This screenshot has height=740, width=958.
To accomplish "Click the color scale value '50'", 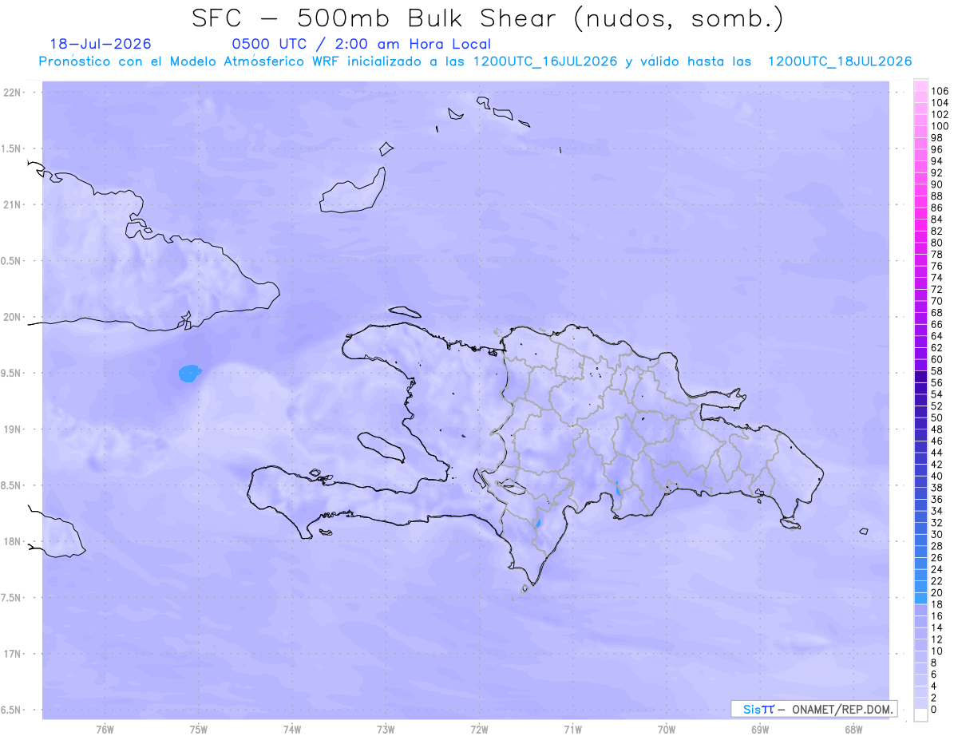I will 937,417.
